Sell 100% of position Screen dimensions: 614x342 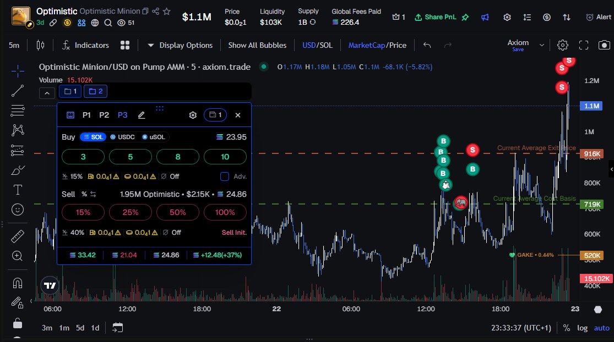pyautogui.click(x=225, y=212)
